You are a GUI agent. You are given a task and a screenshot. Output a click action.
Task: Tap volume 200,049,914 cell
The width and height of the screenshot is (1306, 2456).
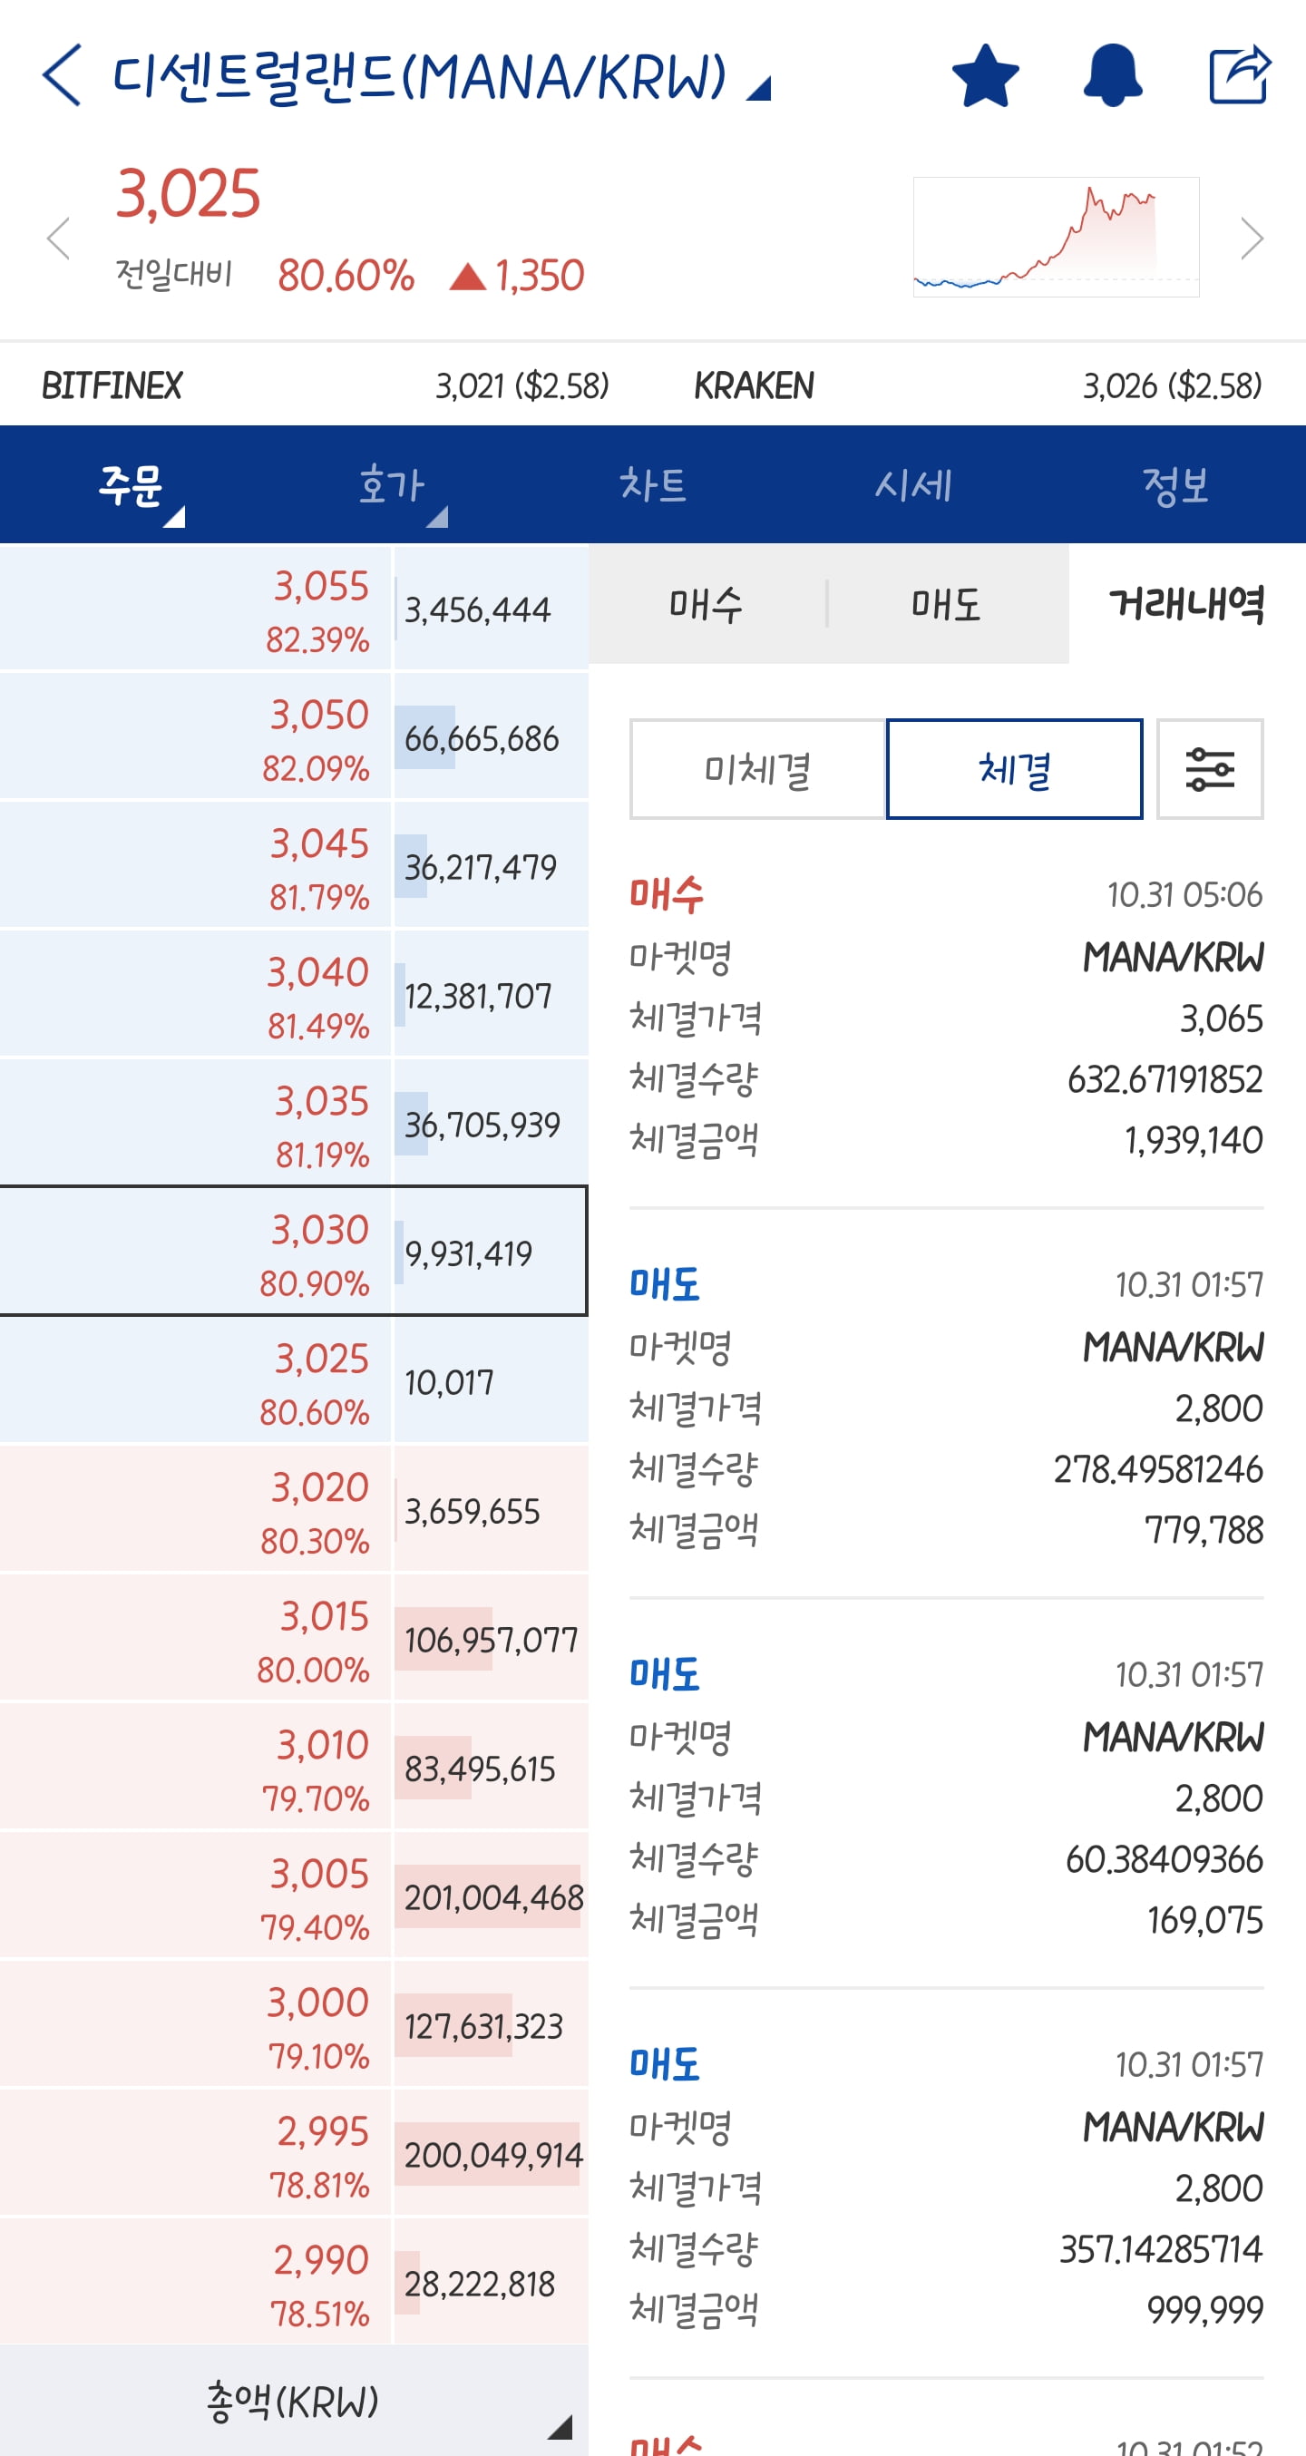tap(491, 2153)
